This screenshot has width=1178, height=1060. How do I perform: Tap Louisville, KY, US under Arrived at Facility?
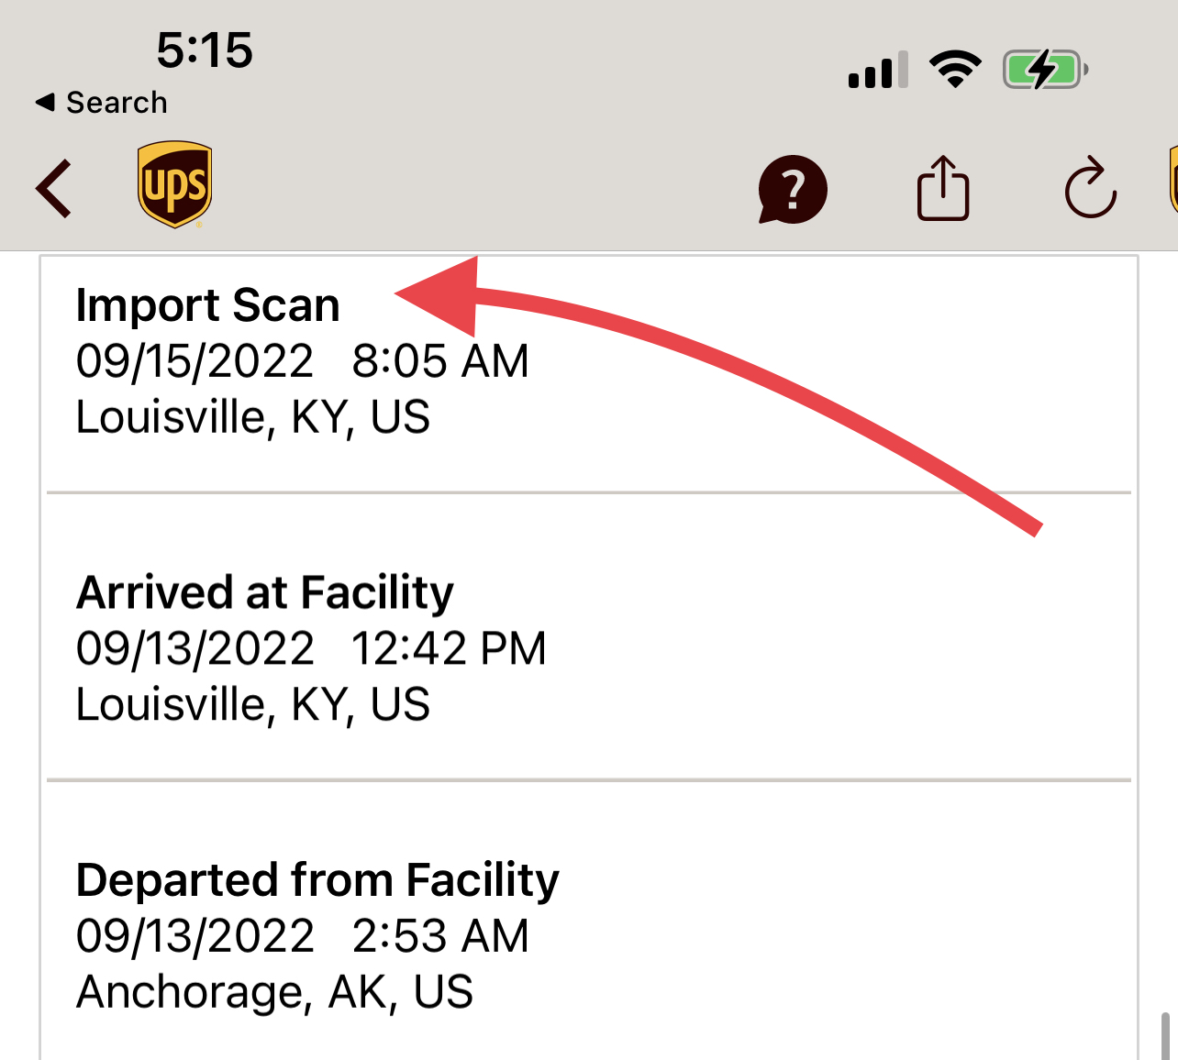252,705
